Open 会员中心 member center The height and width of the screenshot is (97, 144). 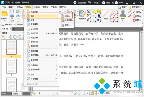click(x=108, y=3)
